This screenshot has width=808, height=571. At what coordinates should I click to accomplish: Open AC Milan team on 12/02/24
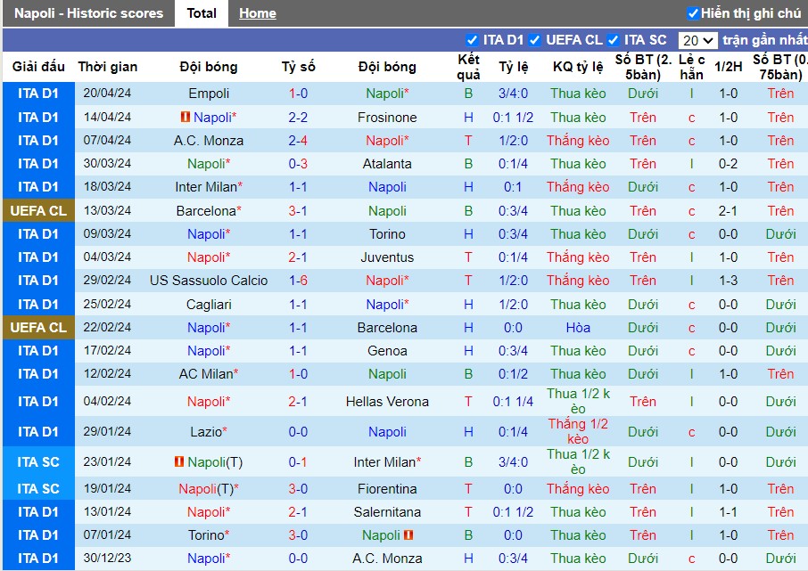tap(206, 374)
